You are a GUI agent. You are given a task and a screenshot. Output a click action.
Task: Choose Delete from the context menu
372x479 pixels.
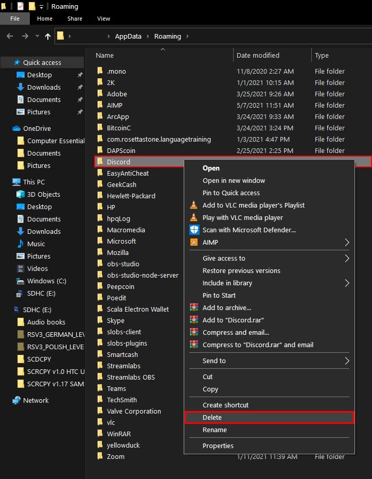click(x=270, y=417)
